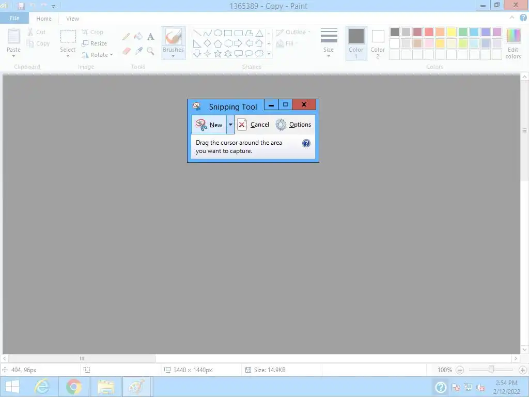Viewport: 529px width, 397px height.
Task: Open Snipping Tool help icon
Action: (306, 144)
